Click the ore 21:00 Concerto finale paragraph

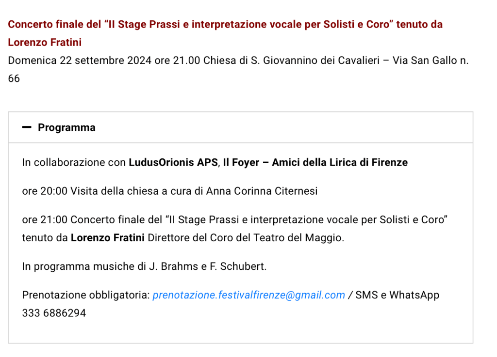point(234,219)
